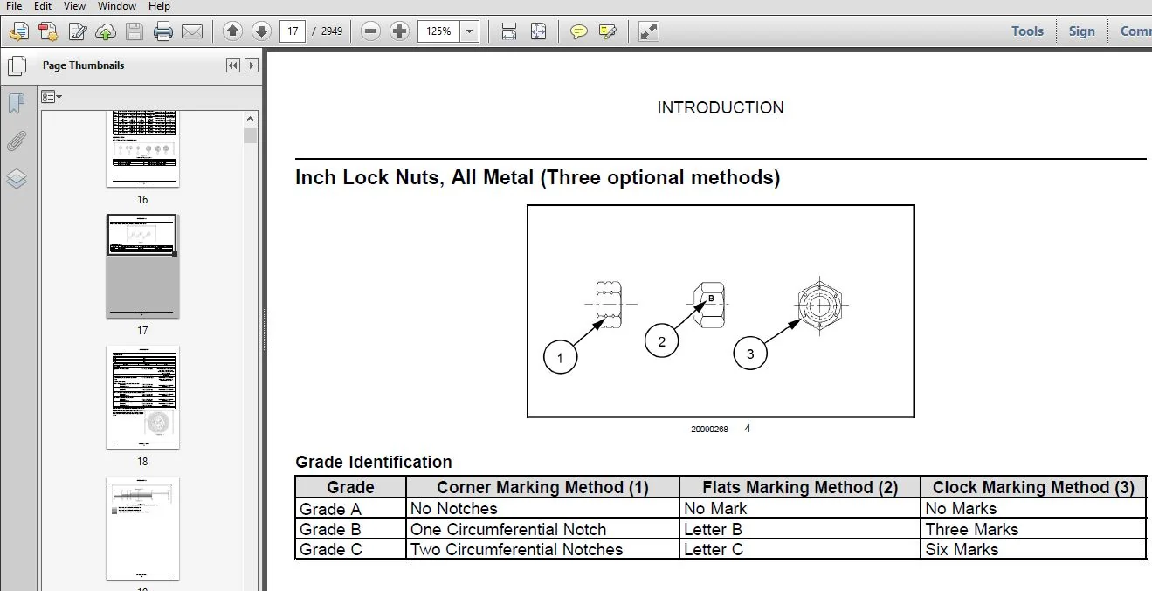Click the Fit Width scrolling icon

(x=508, y=31)
